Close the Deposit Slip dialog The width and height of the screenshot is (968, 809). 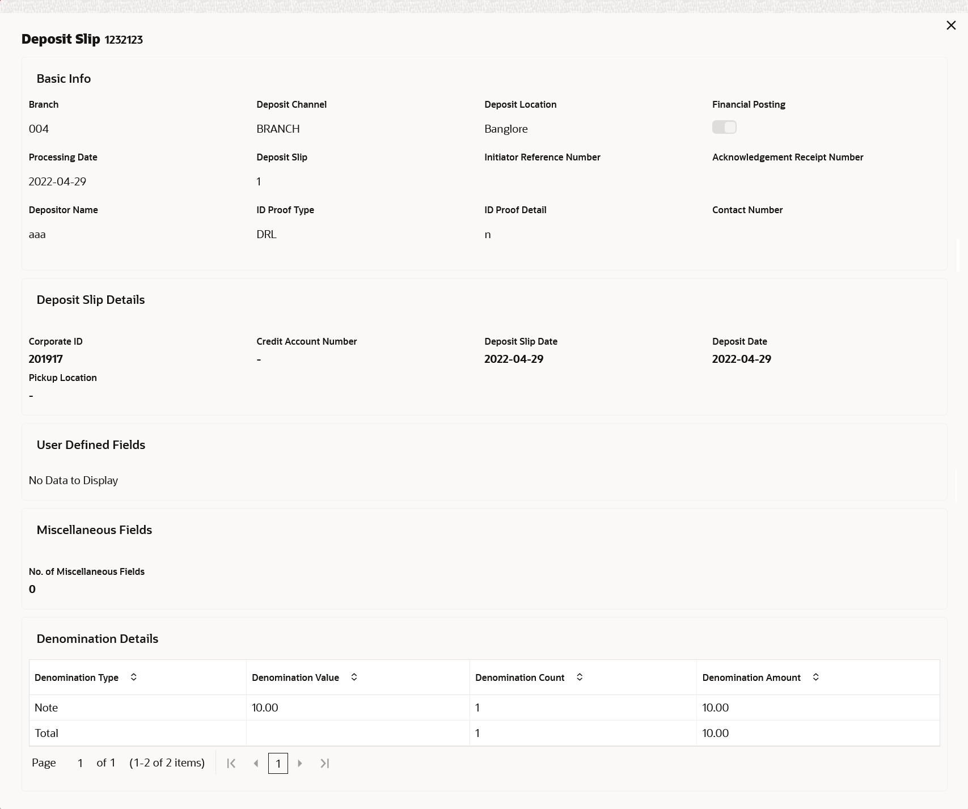(x=951, y=26)
